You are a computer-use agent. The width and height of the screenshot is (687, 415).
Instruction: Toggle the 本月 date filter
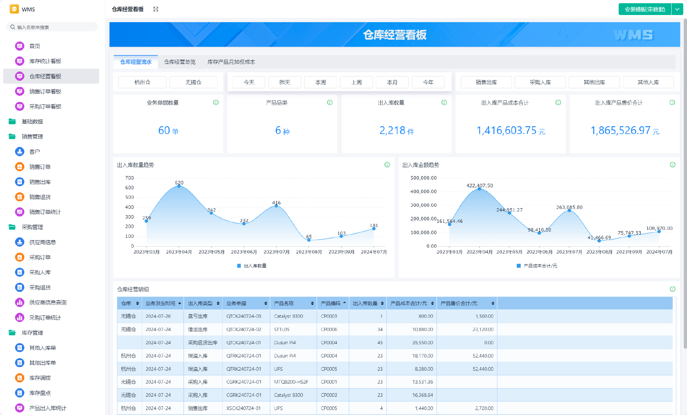tap(392, 82)
